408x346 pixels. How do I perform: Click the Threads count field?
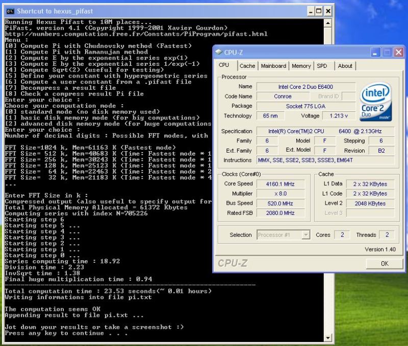tap(387, 235)
